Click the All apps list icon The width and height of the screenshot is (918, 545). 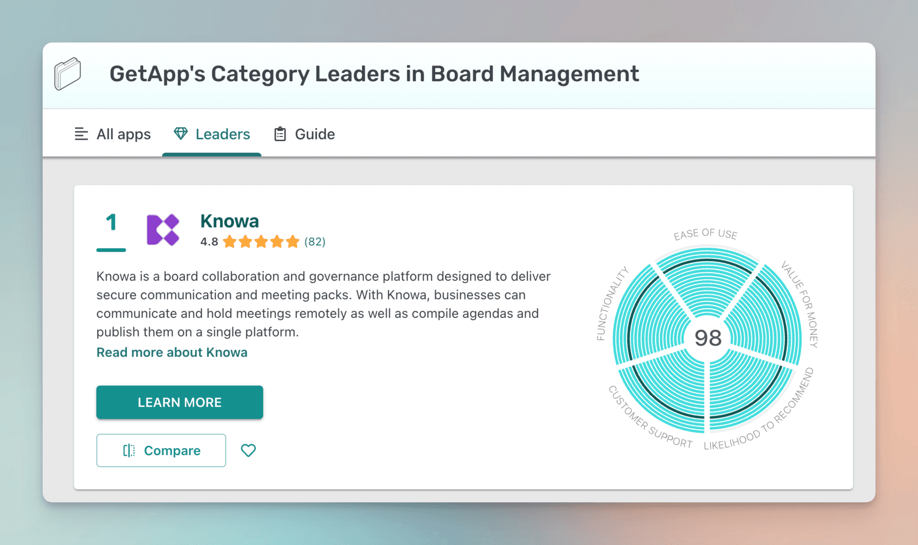(x=81, y=134)
